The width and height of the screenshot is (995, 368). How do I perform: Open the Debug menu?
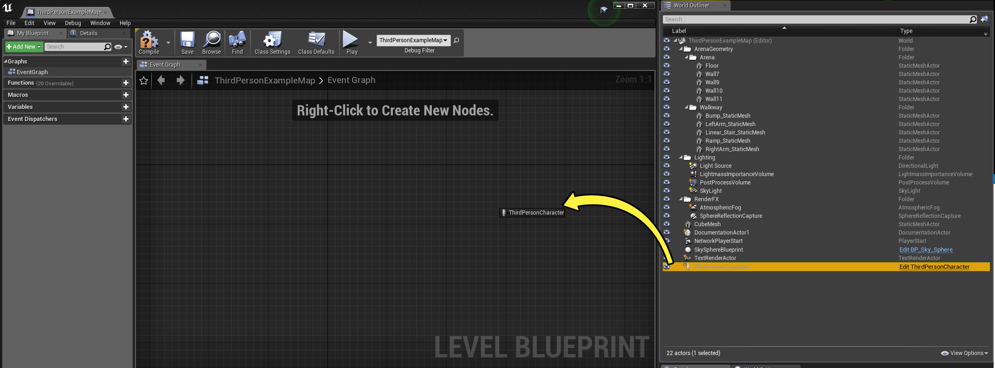click(73, 23)
